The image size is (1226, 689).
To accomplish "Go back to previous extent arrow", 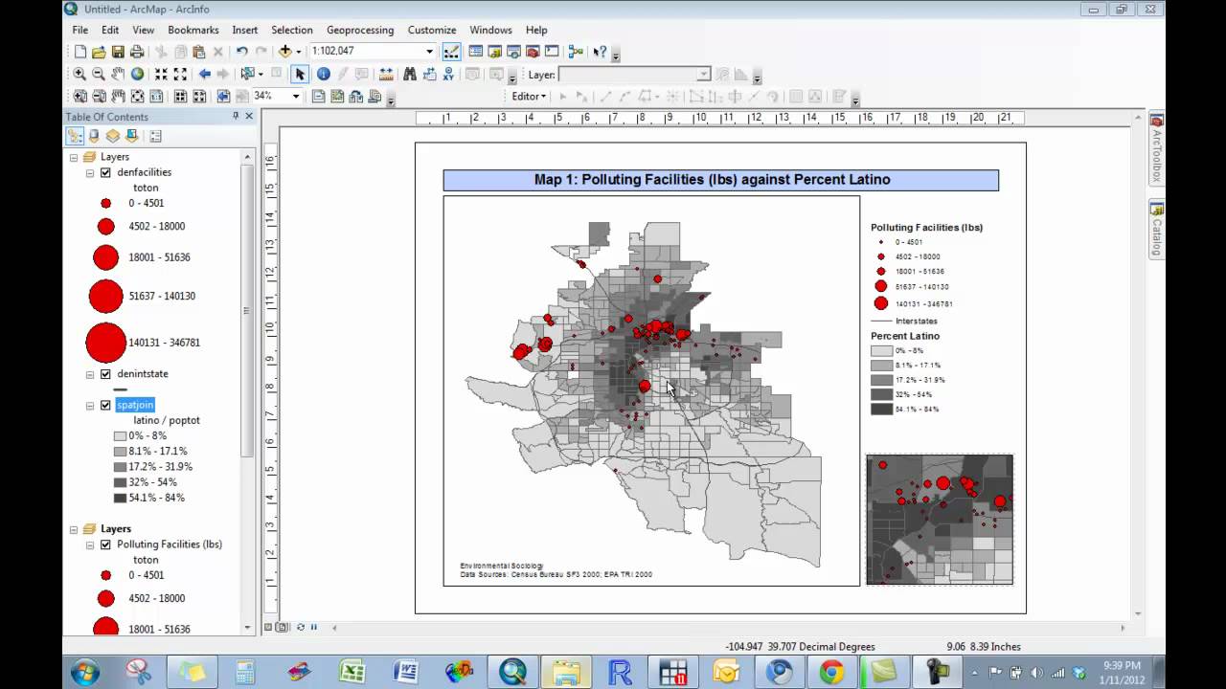I will pyautogui.click(x=204, y=74).
